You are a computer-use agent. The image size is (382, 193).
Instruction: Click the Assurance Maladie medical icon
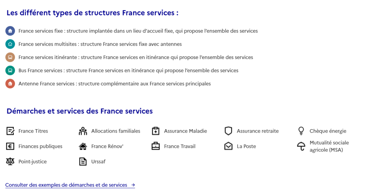pyautogui.click(x=156, y=131)
